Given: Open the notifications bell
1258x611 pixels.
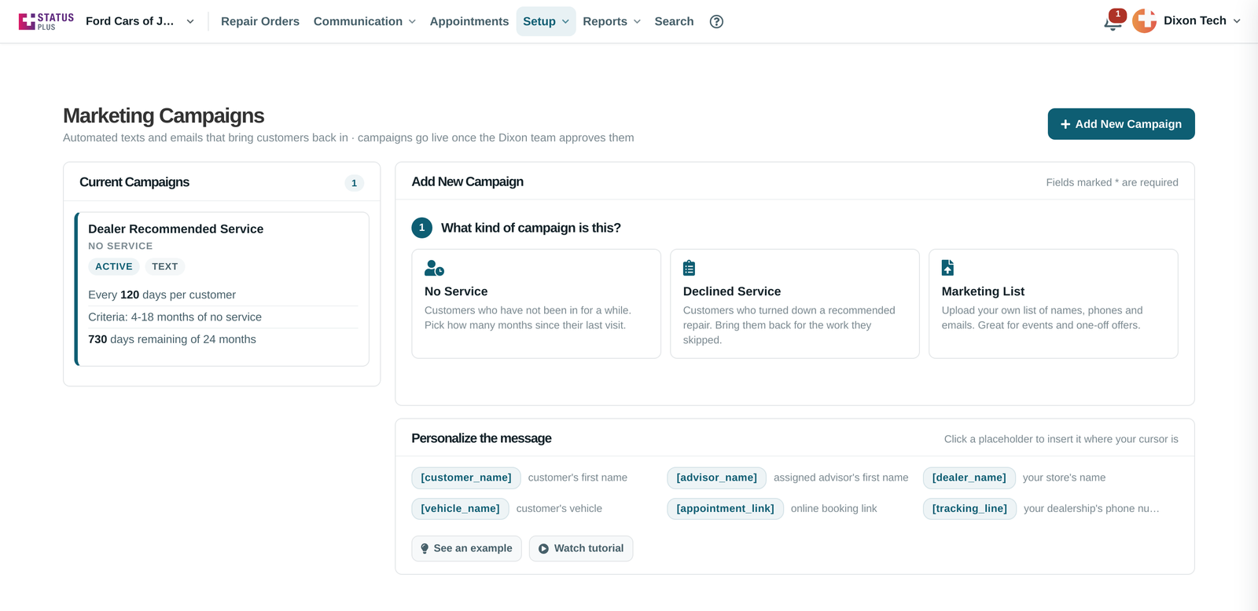Looking at the screenshot, I should coord(1113,22).
